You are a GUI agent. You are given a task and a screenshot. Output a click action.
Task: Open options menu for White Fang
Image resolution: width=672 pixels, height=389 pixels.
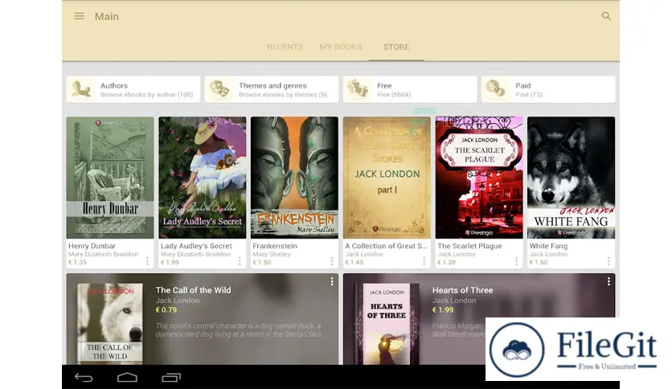pyautogui.click(x=608, y=261)
